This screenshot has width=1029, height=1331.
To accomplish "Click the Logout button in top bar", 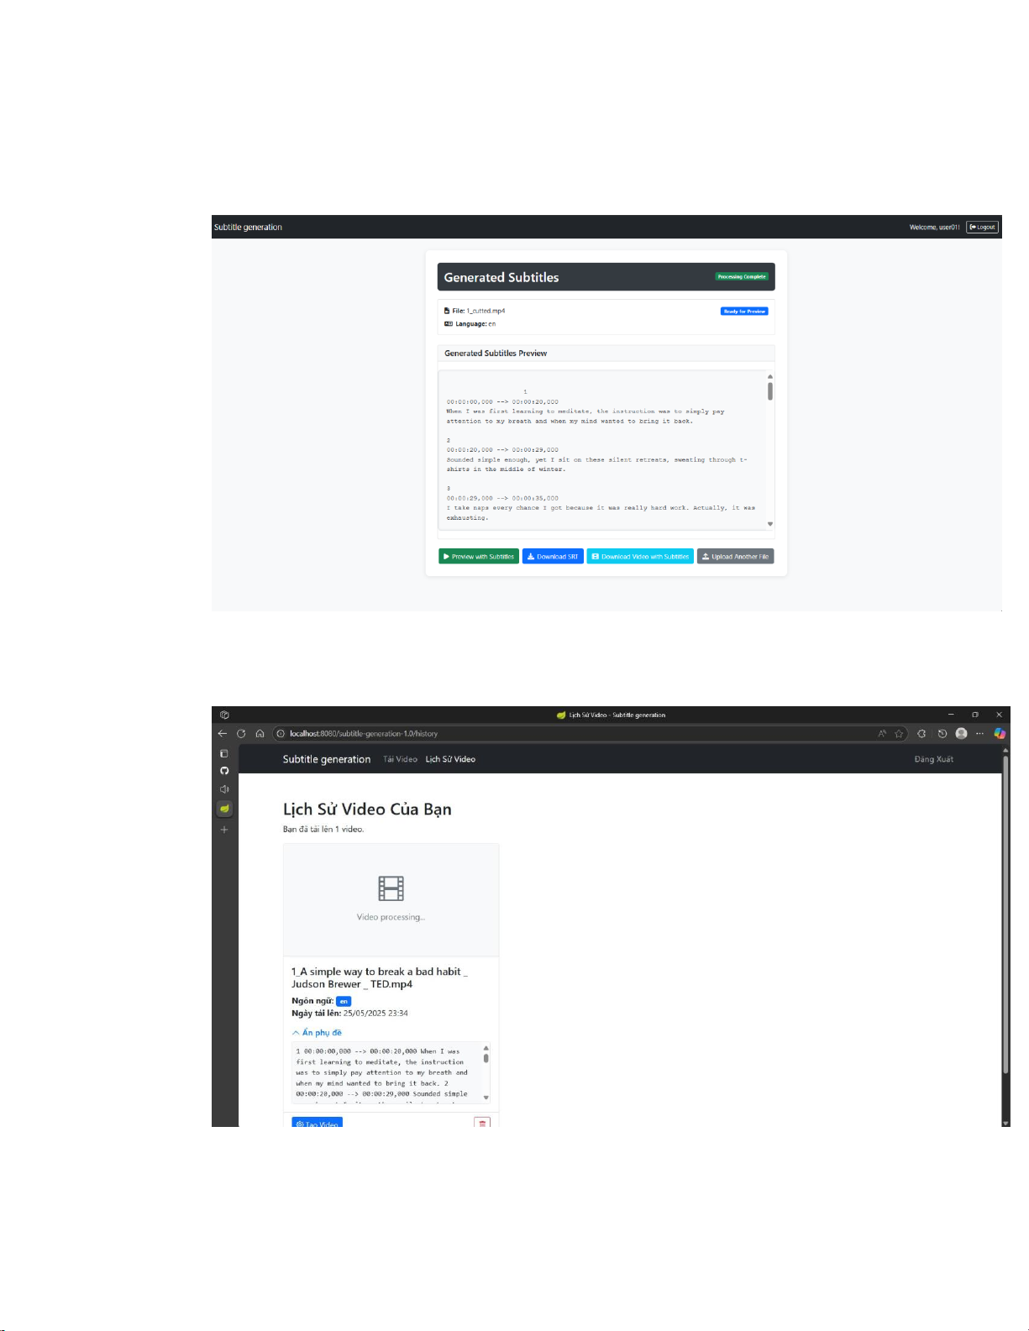I will (x=982, y=228).
